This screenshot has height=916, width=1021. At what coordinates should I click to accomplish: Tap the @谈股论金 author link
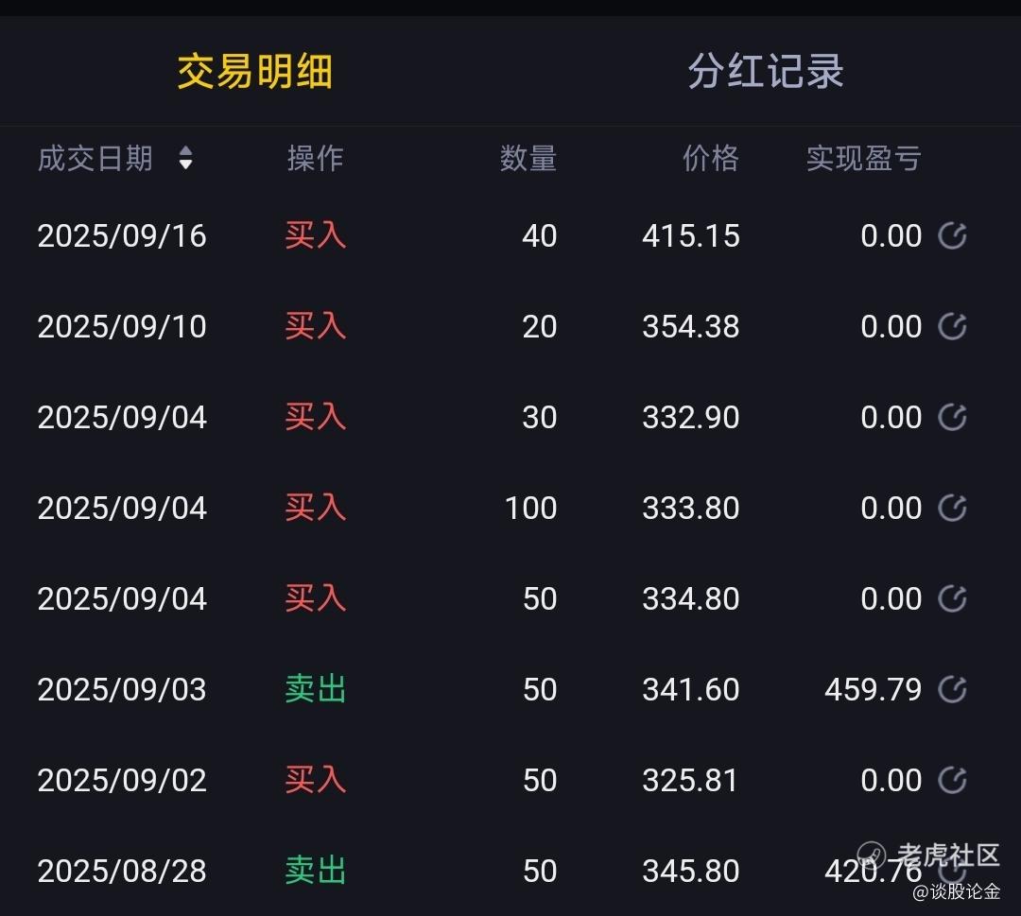(957, 891)
